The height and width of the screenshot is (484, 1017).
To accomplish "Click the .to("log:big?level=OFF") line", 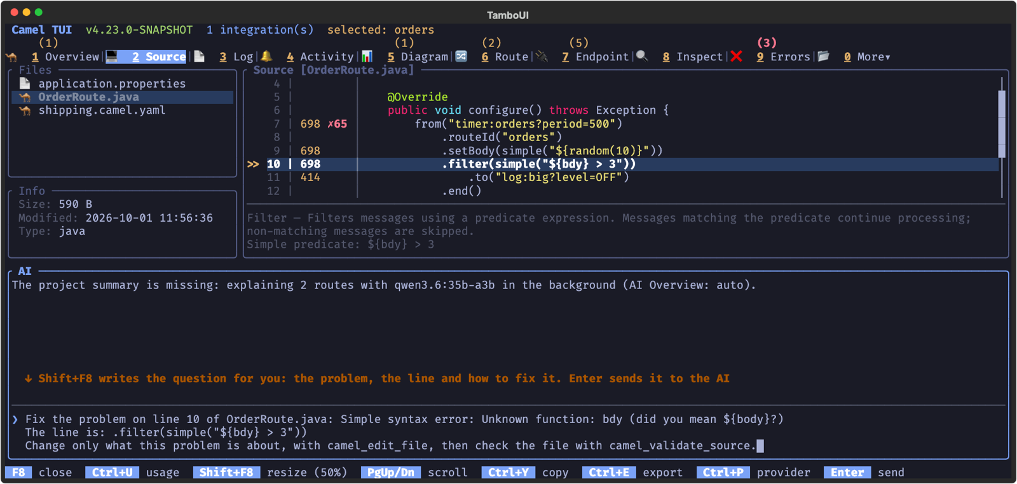I will point(549,177).
